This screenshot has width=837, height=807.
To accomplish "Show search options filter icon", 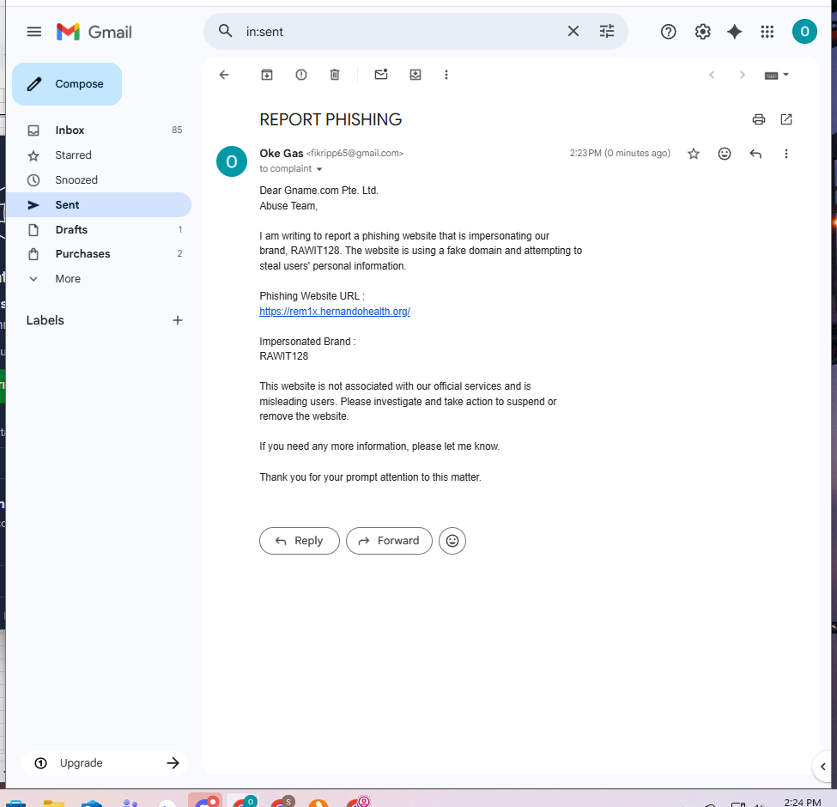I will click(x=607, y=32).
